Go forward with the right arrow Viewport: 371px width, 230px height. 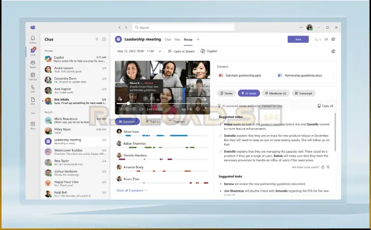tap(126, 28)
